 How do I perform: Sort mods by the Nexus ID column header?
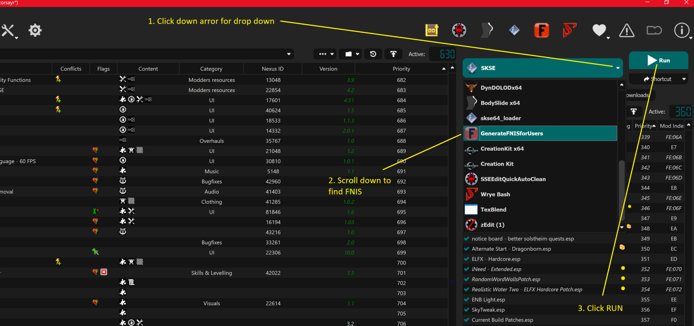[273, 69]
